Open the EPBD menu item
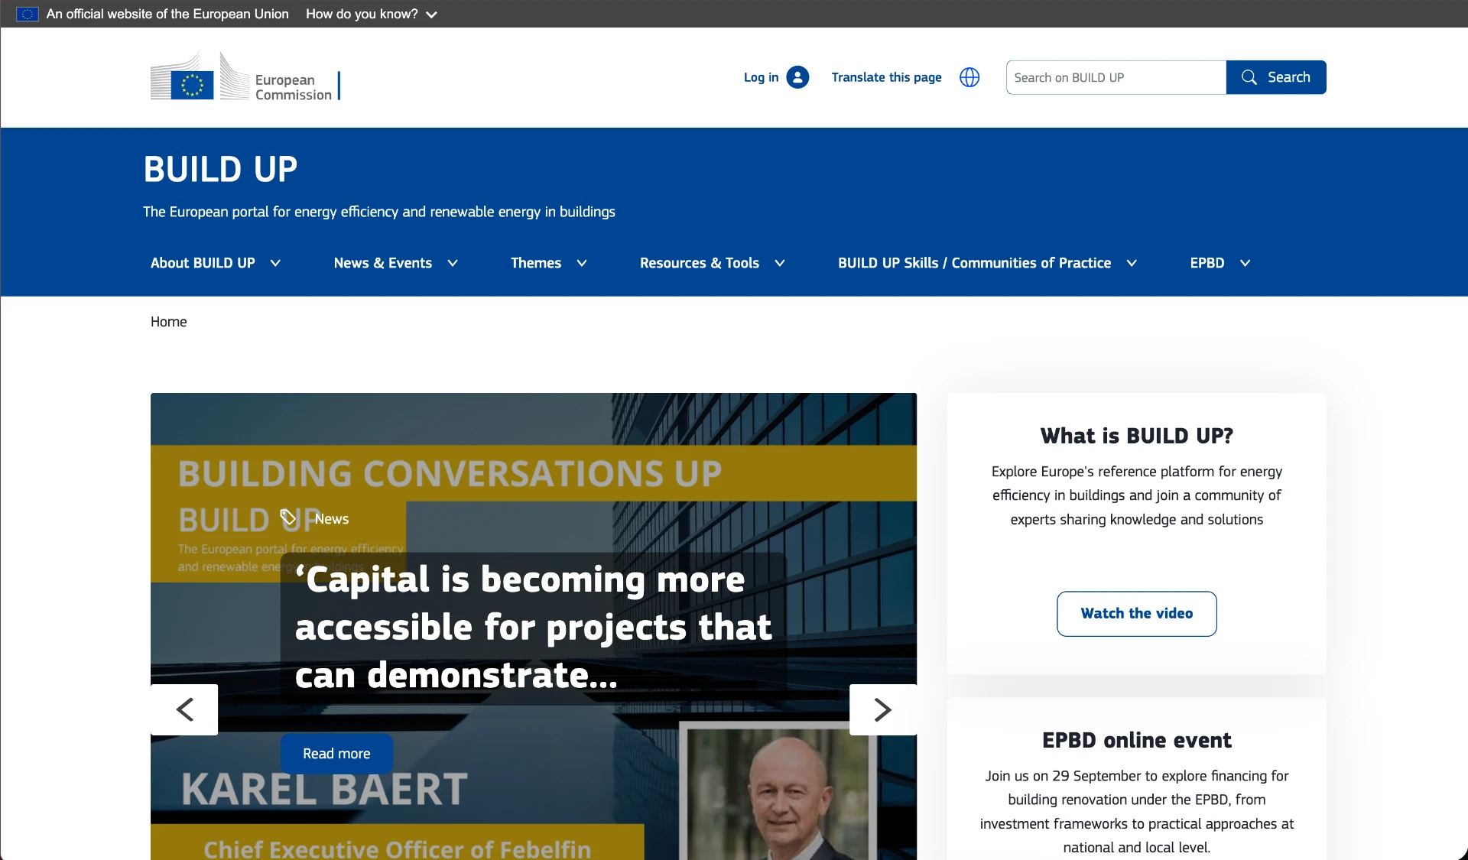This screenshot has height=860, width=1468. coord(1207,263)
